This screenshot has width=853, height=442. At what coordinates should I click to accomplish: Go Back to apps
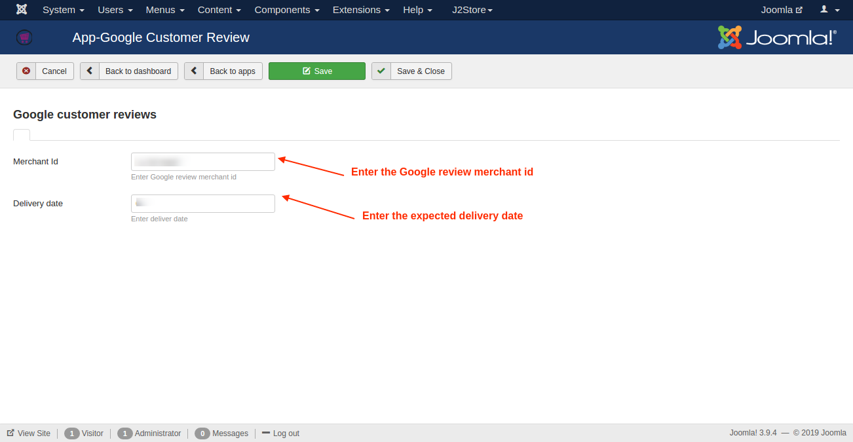click(223, 71)
